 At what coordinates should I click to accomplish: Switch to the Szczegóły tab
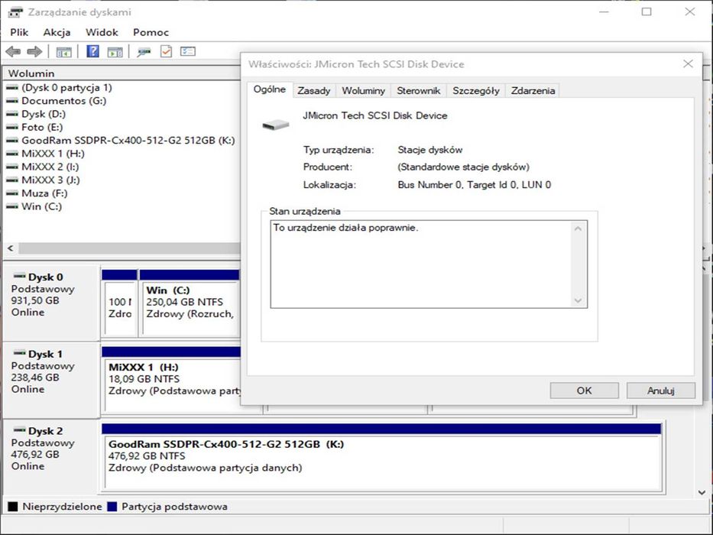[x=475, y=90]
